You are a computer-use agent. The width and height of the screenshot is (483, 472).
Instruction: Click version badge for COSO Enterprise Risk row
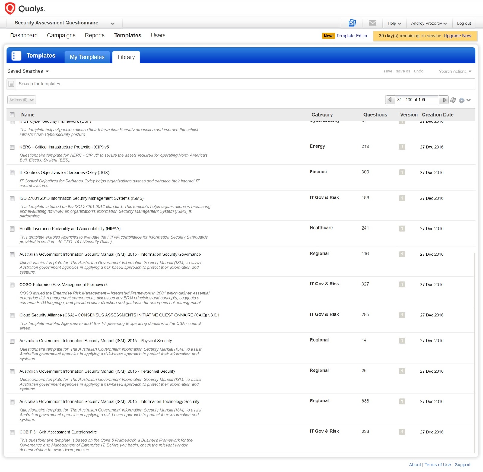[402, 284]
